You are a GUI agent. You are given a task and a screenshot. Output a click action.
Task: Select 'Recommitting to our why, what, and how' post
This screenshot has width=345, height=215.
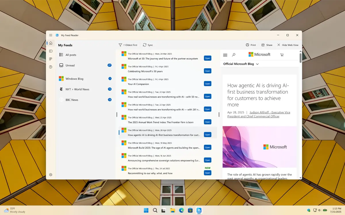point(150,173)
